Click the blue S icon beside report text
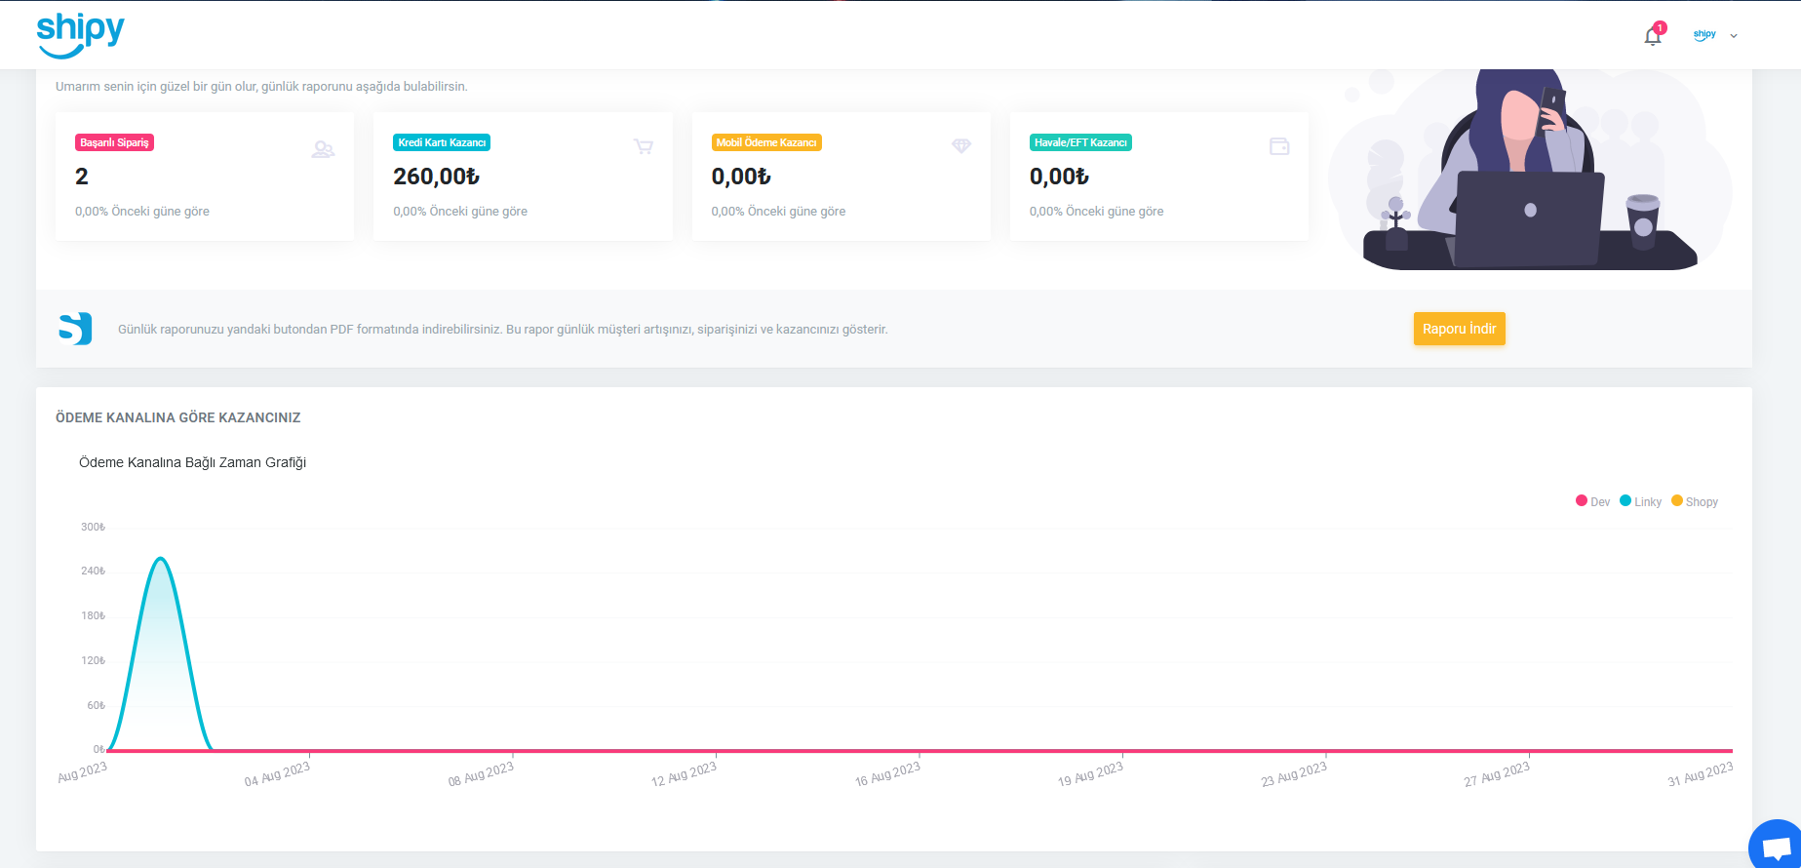The image size is (1801, 868). tap(75, 329)
